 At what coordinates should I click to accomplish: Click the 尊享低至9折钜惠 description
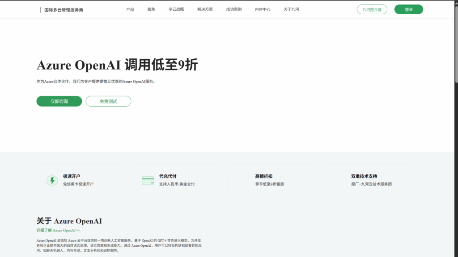click(270, 184)
